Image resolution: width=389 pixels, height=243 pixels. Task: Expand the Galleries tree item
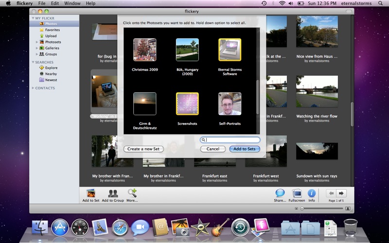(x=36, y=48)
